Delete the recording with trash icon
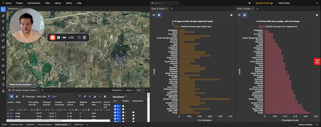This screenshot has width=321, height=127. tap(85, 38)
